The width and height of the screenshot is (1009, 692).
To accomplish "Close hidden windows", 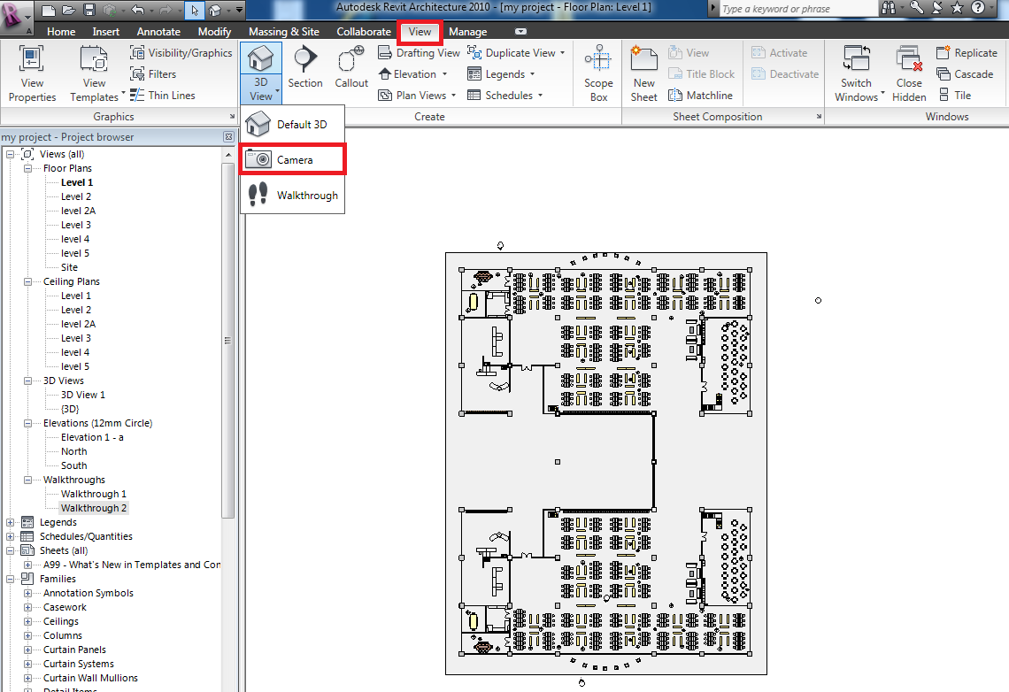I will click(909, 73).
